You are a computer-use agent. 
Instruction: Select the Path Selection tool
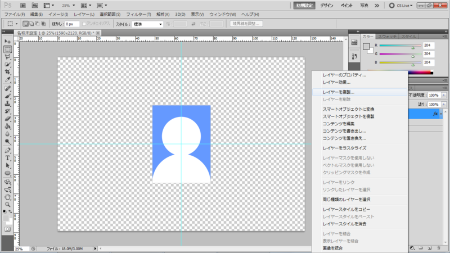(x=7, y=165)
